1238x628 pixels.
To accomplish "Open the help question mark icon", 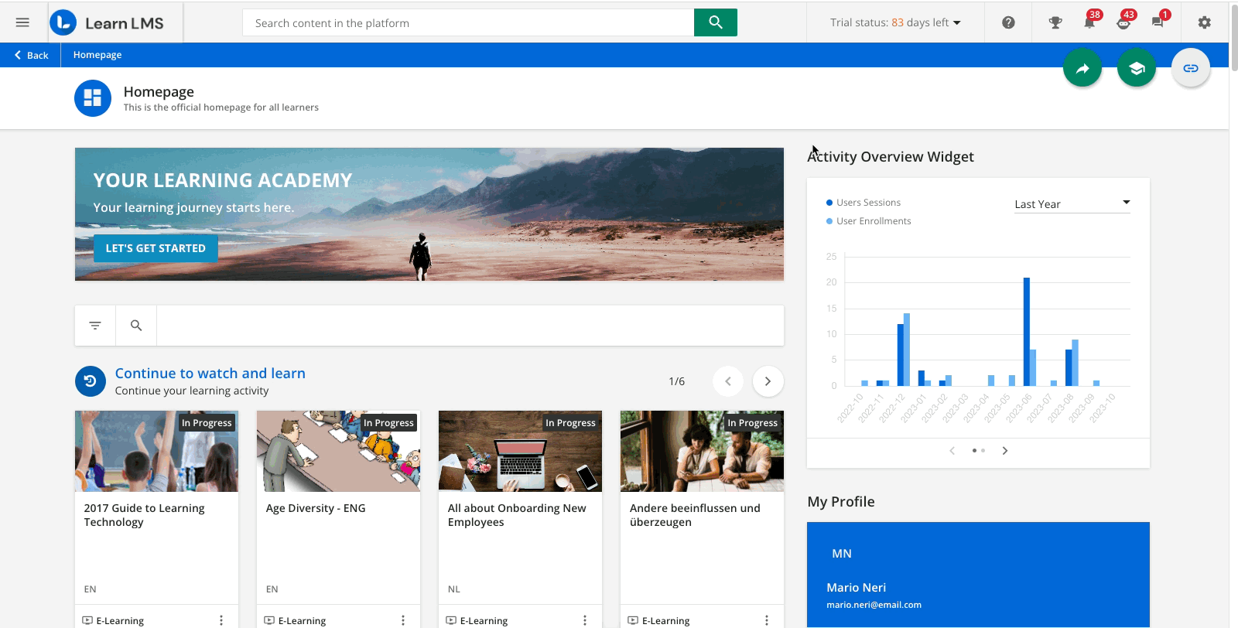I will coord(1008,22).
